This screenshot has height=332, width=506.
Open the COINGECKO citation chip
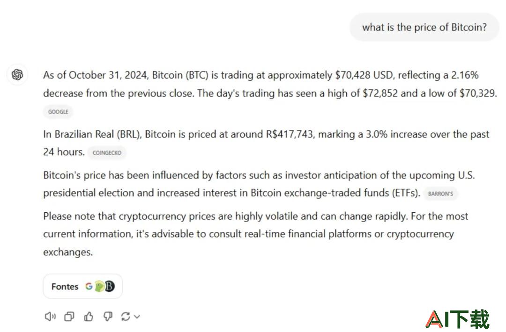pyautogui.click(x=107, y=152)
